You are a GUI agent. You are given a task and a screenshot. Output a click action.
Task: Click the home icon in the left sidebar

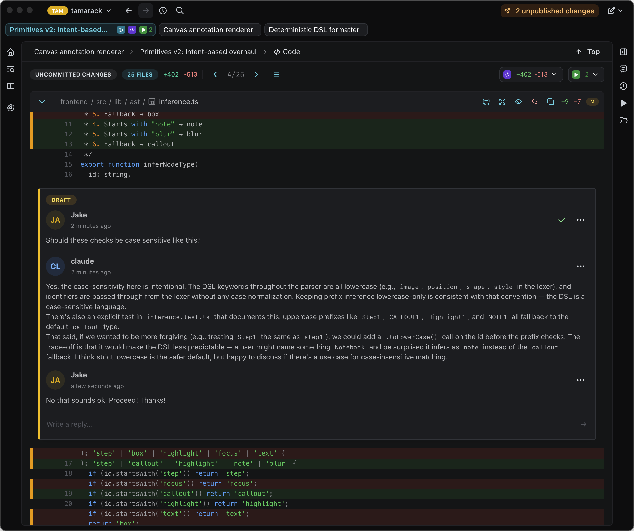click(x=11, y=52)
